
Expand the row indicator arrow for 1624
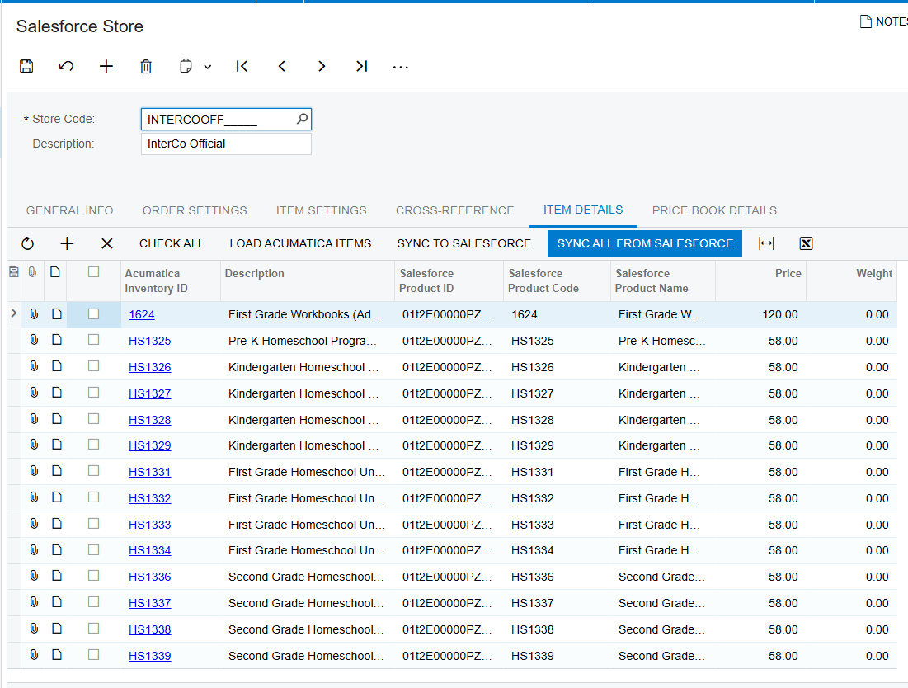pyautogui.click(x=14, y=313)
